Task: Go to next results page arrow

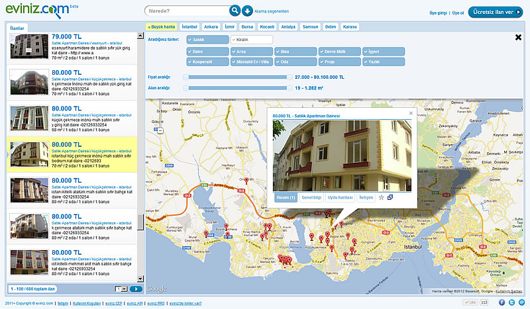Action: pyautogui.click(x=136, y=289)
